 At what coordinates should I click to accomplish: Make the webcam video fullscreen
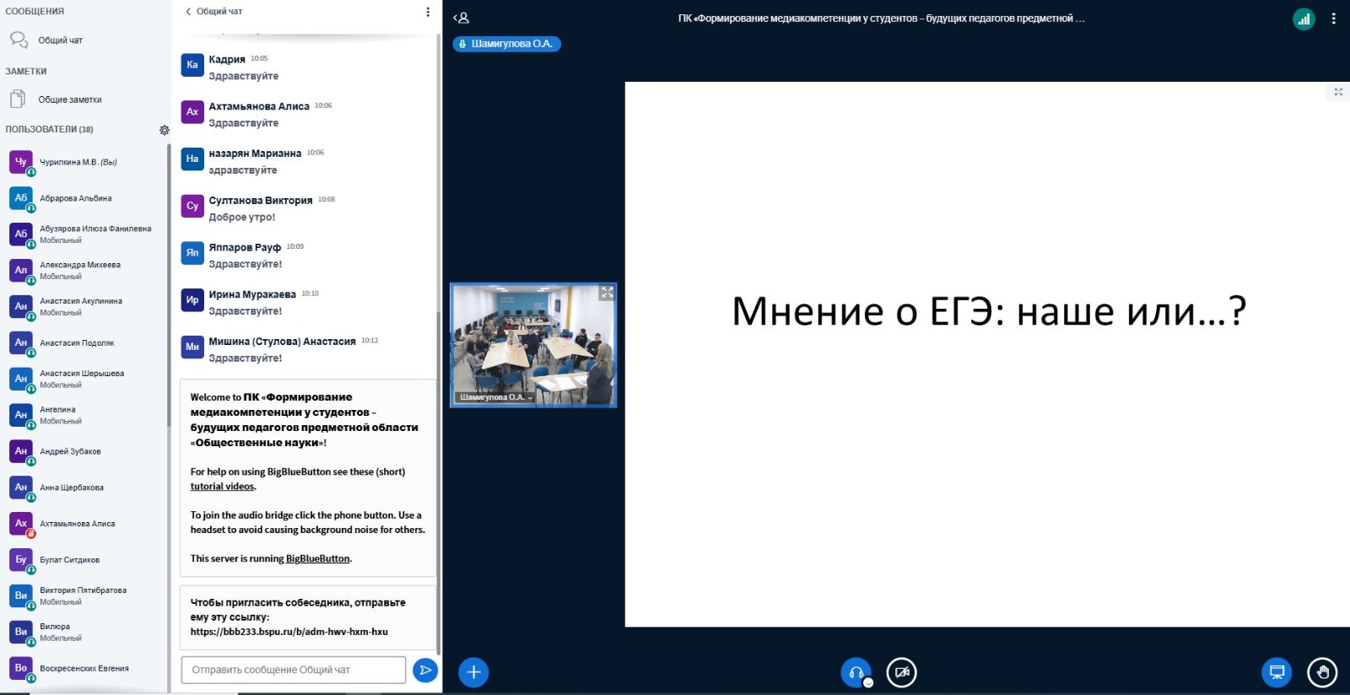pyautogui.click(x=607, y=293)
